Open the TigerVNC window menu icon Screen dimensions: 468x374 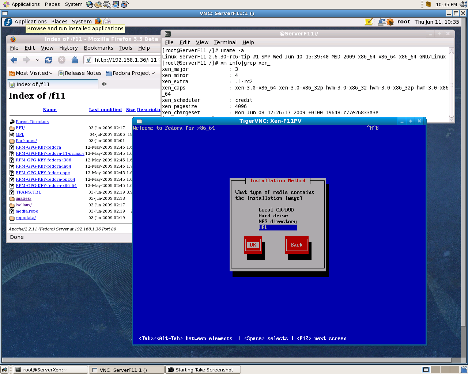click(139, 121)
